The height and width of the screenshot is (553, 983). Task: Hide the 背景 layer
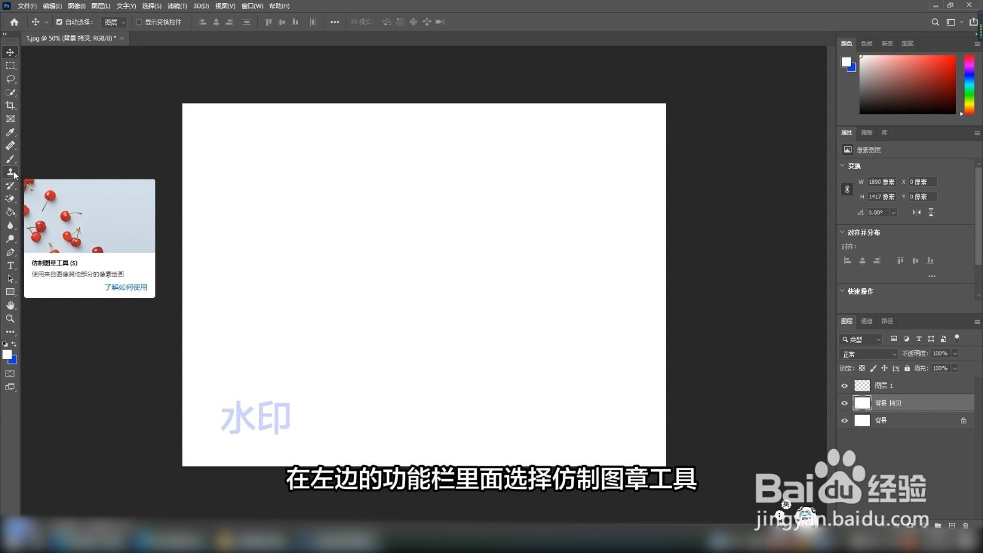click(x=845, y=420)
